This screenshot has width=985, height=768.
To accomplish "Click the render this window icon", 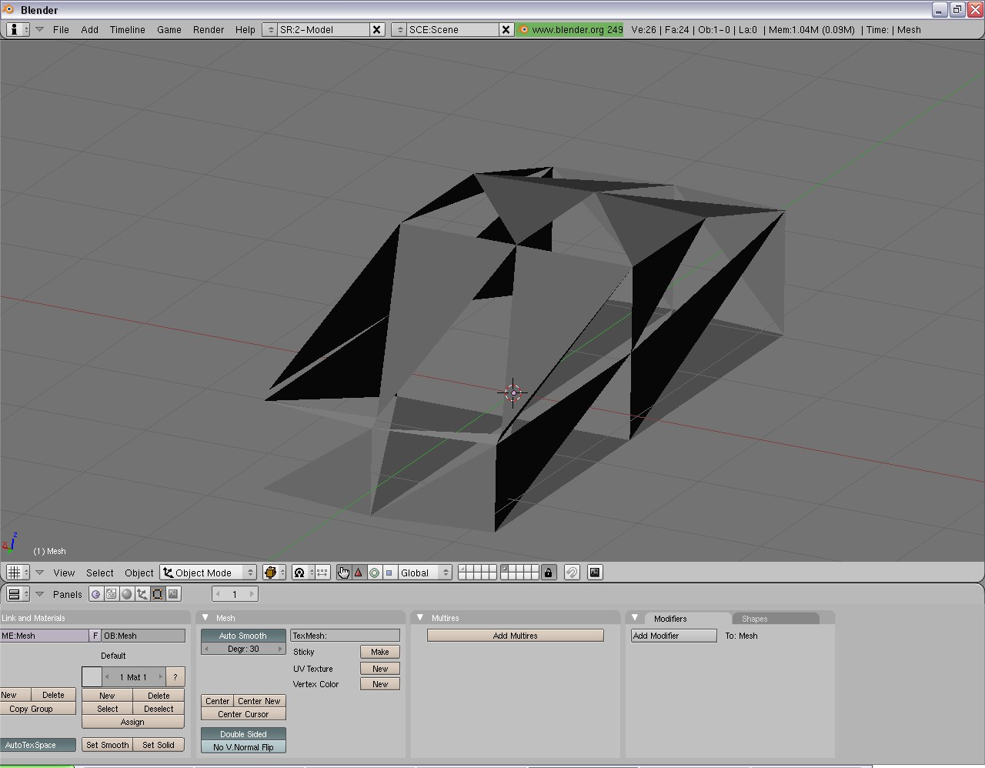I will [x=595, y=573].
